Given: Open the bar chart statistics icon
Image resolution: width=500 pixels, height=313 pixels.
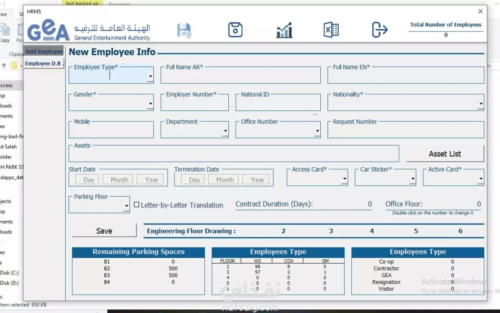Looking at the screenshot, I should (x=284, y=30).
